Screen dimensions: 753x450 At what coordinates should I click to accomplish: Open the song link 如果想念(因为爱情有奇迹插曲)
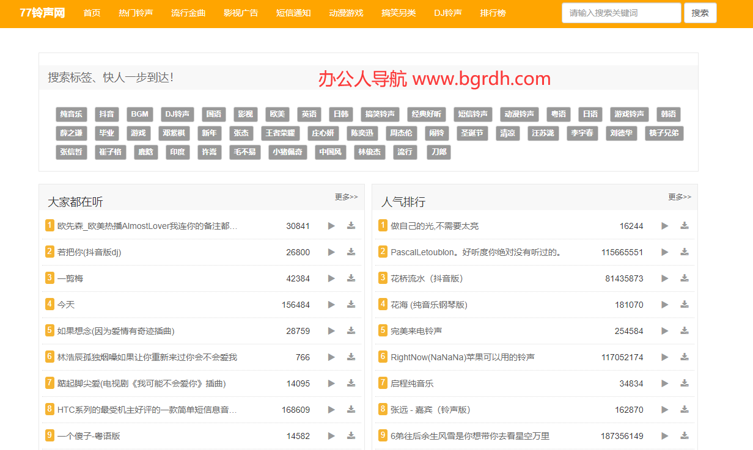pyautogui.click(x=116, y=331)
